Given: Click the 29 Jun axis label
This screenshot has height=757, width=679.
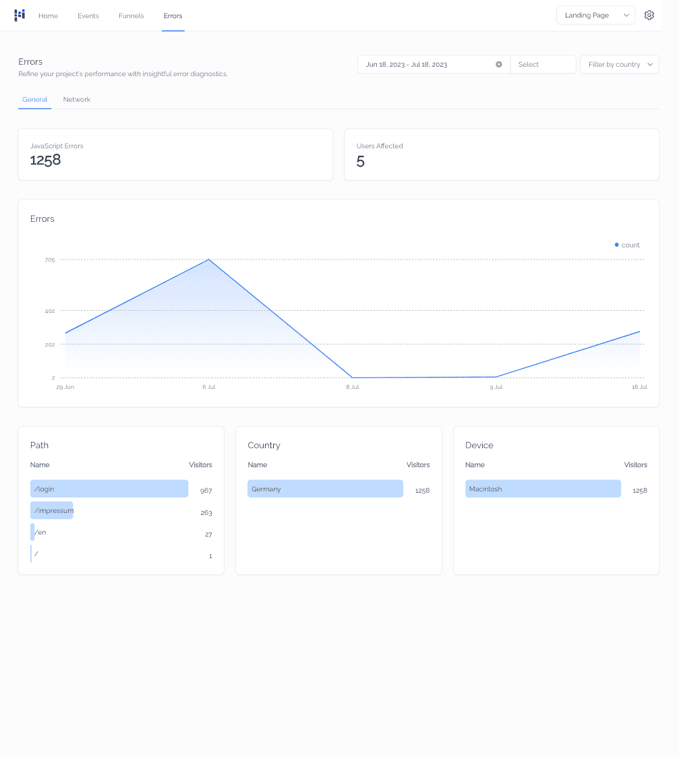Looking at the screenshot, I should click(65, 387).
